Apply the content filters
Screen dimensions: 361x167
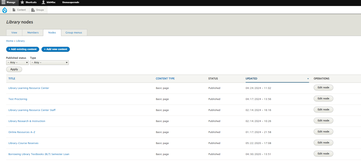pos(14,69)
